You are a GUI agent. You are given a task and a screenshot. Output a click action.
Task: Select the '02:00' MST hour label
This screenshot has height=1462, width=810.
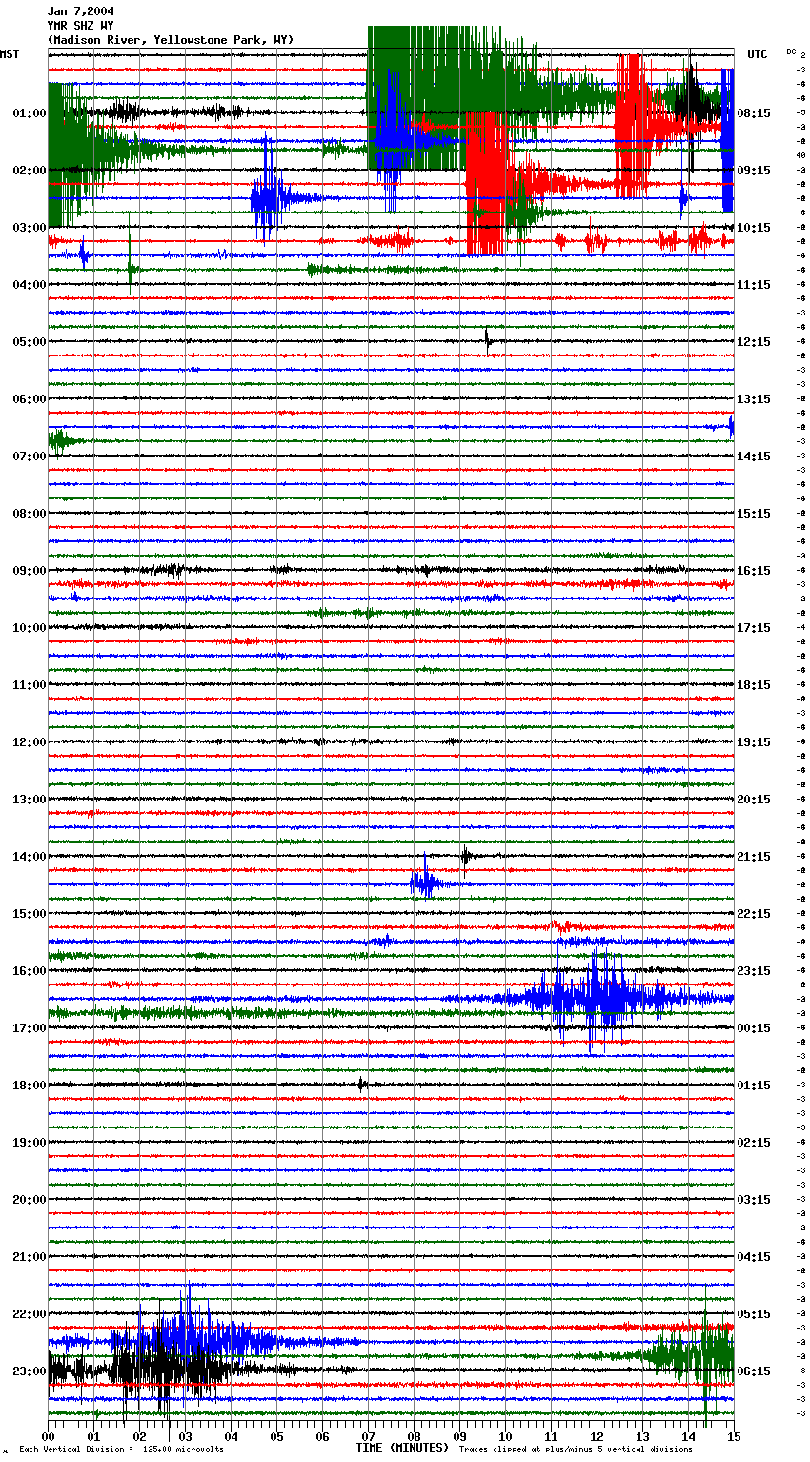click(x=30, y=171)
